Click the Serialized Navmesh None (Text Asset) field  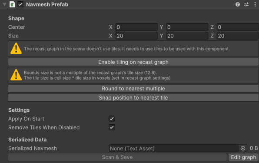coord(174,148)
